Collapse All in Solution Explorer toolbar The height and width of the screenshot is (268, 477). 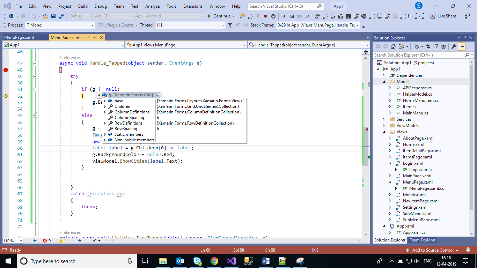pos(436,46)
